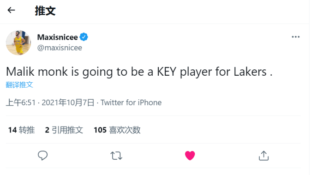Unlike the tweet with the pink heart
The height and width of the screenshot is (175, 323).
point(190,156)
